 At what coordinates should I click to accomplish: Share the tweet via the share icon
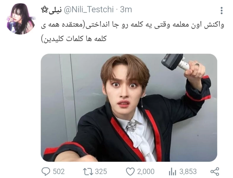coord(215,171)
